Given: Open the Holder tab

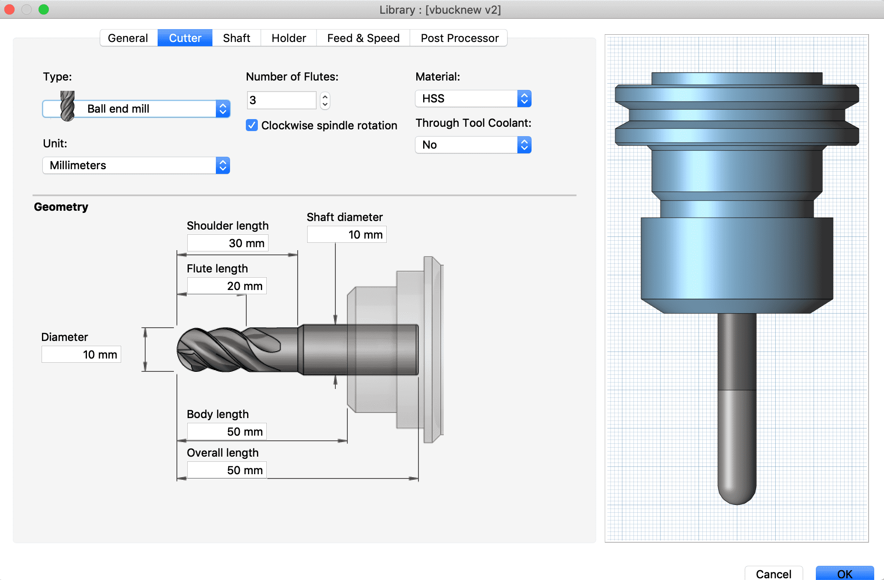Looking at the screenshot, I should (x=289, y=38).
